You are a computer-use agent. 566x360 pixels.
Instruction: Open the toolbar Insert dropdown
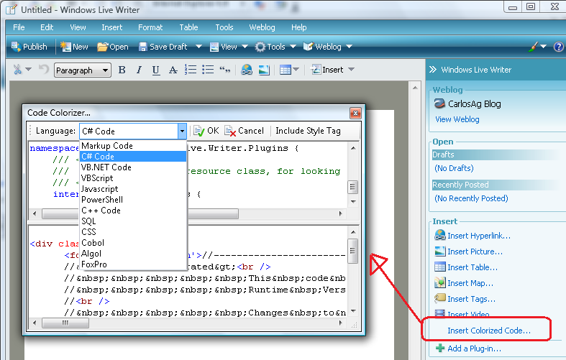point(332,69)
